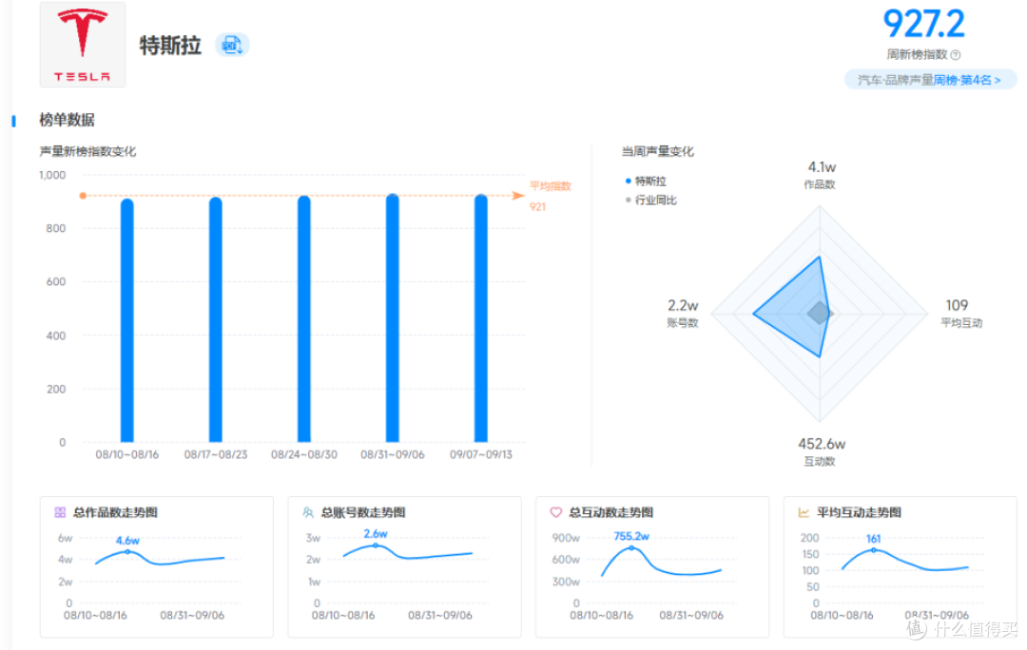Click the 109 平均互动 radar label
Screen dimensions: 1027x650
click(x=961, y=313)
